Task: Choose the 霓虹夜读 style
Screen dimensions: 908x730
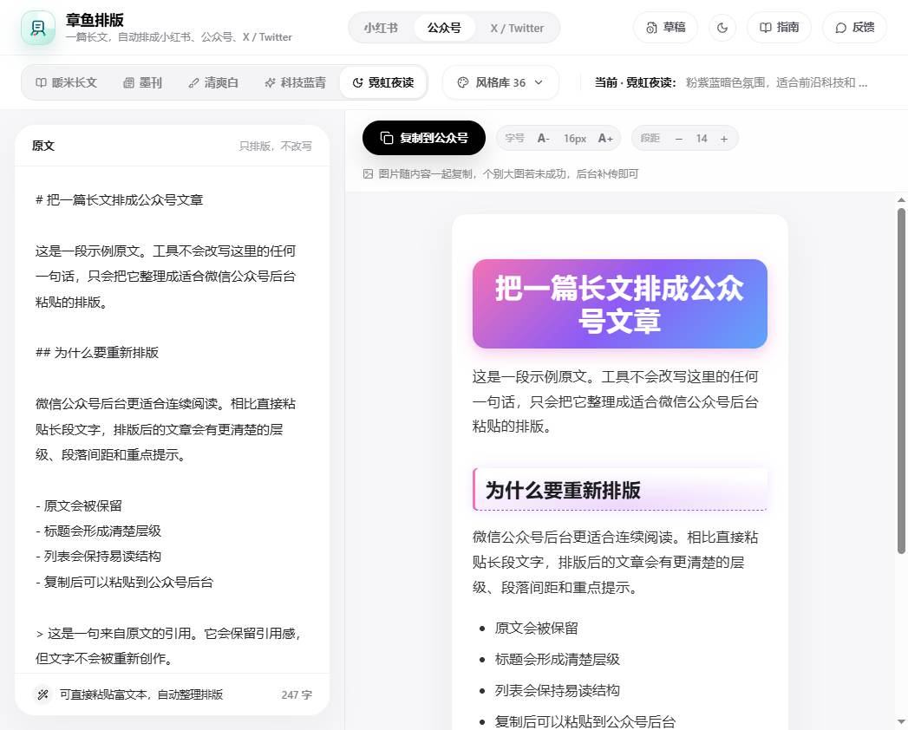Action: [x=383, y=82]
